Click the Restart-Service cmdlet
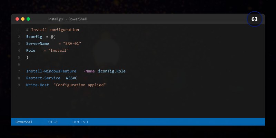The height and width of the screenshot is (138, 276). (43, 78)
